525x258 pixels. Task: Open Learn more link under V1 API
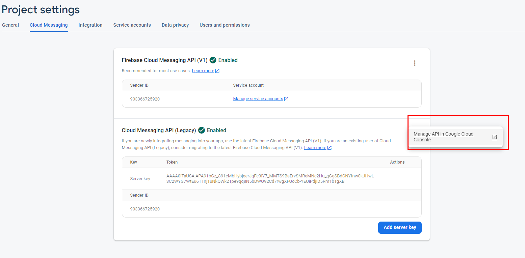tap(203, 71)
